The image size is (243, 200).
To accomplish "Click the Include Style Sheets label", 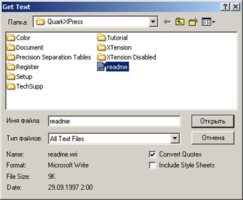I will (187, 165).
